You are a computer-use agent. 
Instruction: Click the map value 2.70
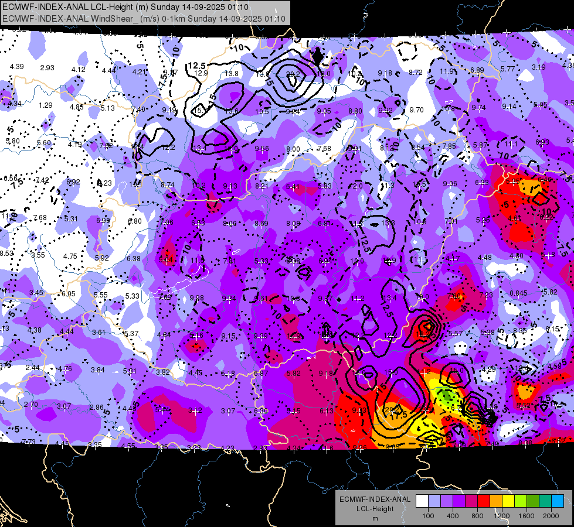(x=30, y=405)
